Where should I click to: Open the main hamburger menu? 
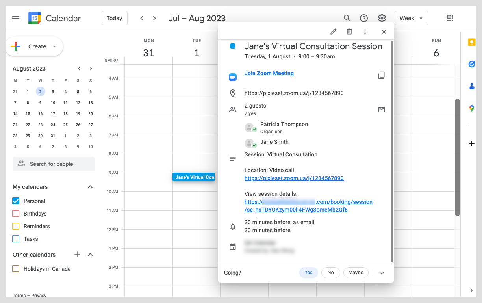(x=16, y=18)
